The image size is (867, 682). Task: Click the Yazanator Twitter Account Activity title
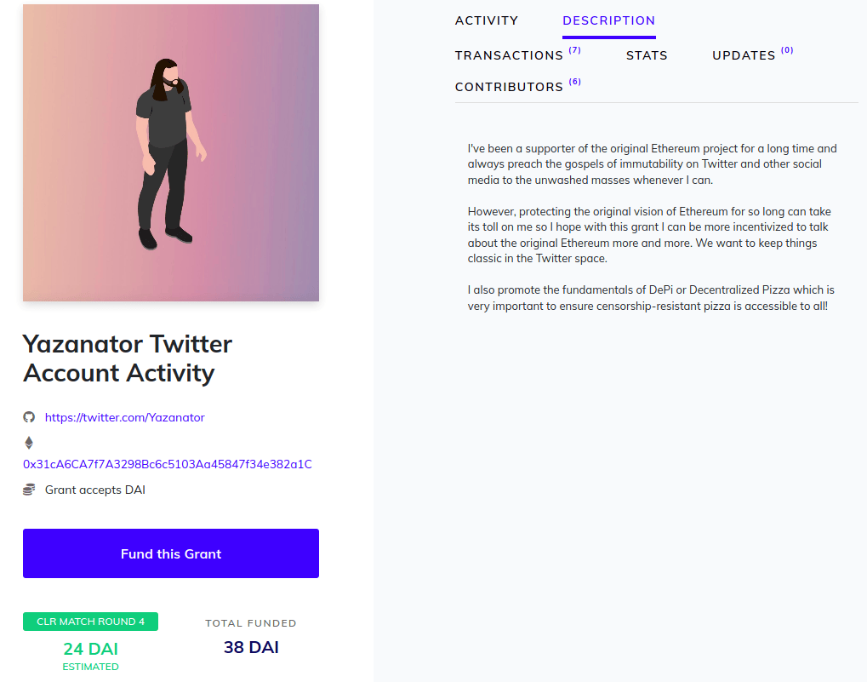pos(128,358)
